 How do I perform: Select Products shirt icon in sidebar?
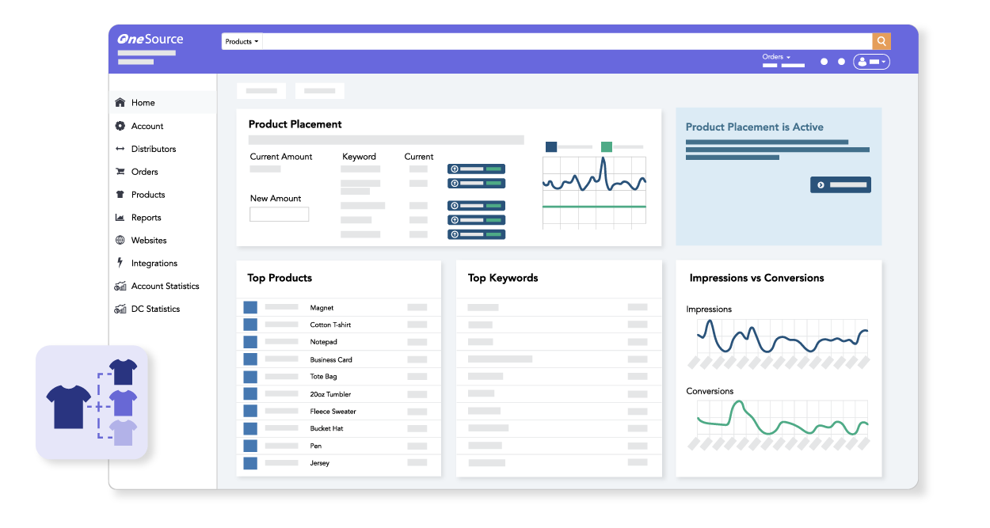coord(120,195)
